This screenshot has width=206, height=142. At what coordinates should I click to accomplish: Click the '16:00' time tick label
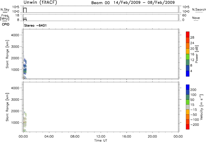pyautogui.click(x=126, y=137)
